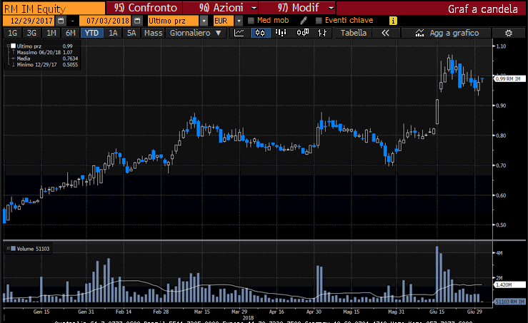Image resolution: width=528 pixels, height=323 pixels.
Task: Select the line chart type icon
Action: [x=240, y=33]
